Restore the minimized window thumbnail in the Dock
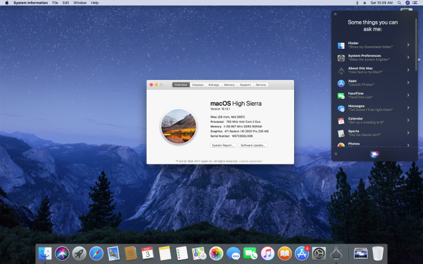423x264 pixels. click(361, 253)
